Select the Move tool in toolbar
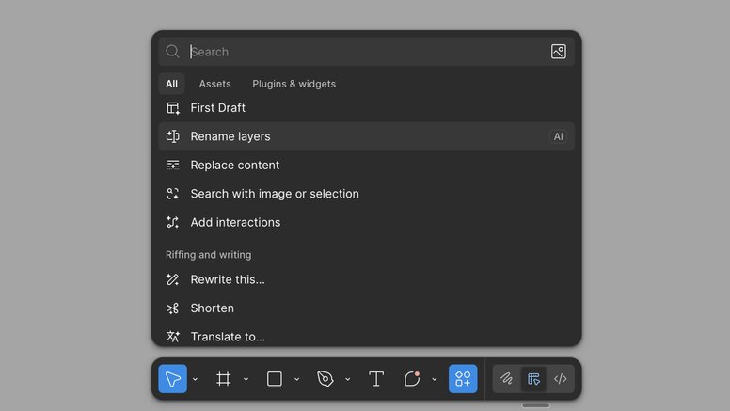The image size is (730, 411). [x=172, y=379]
